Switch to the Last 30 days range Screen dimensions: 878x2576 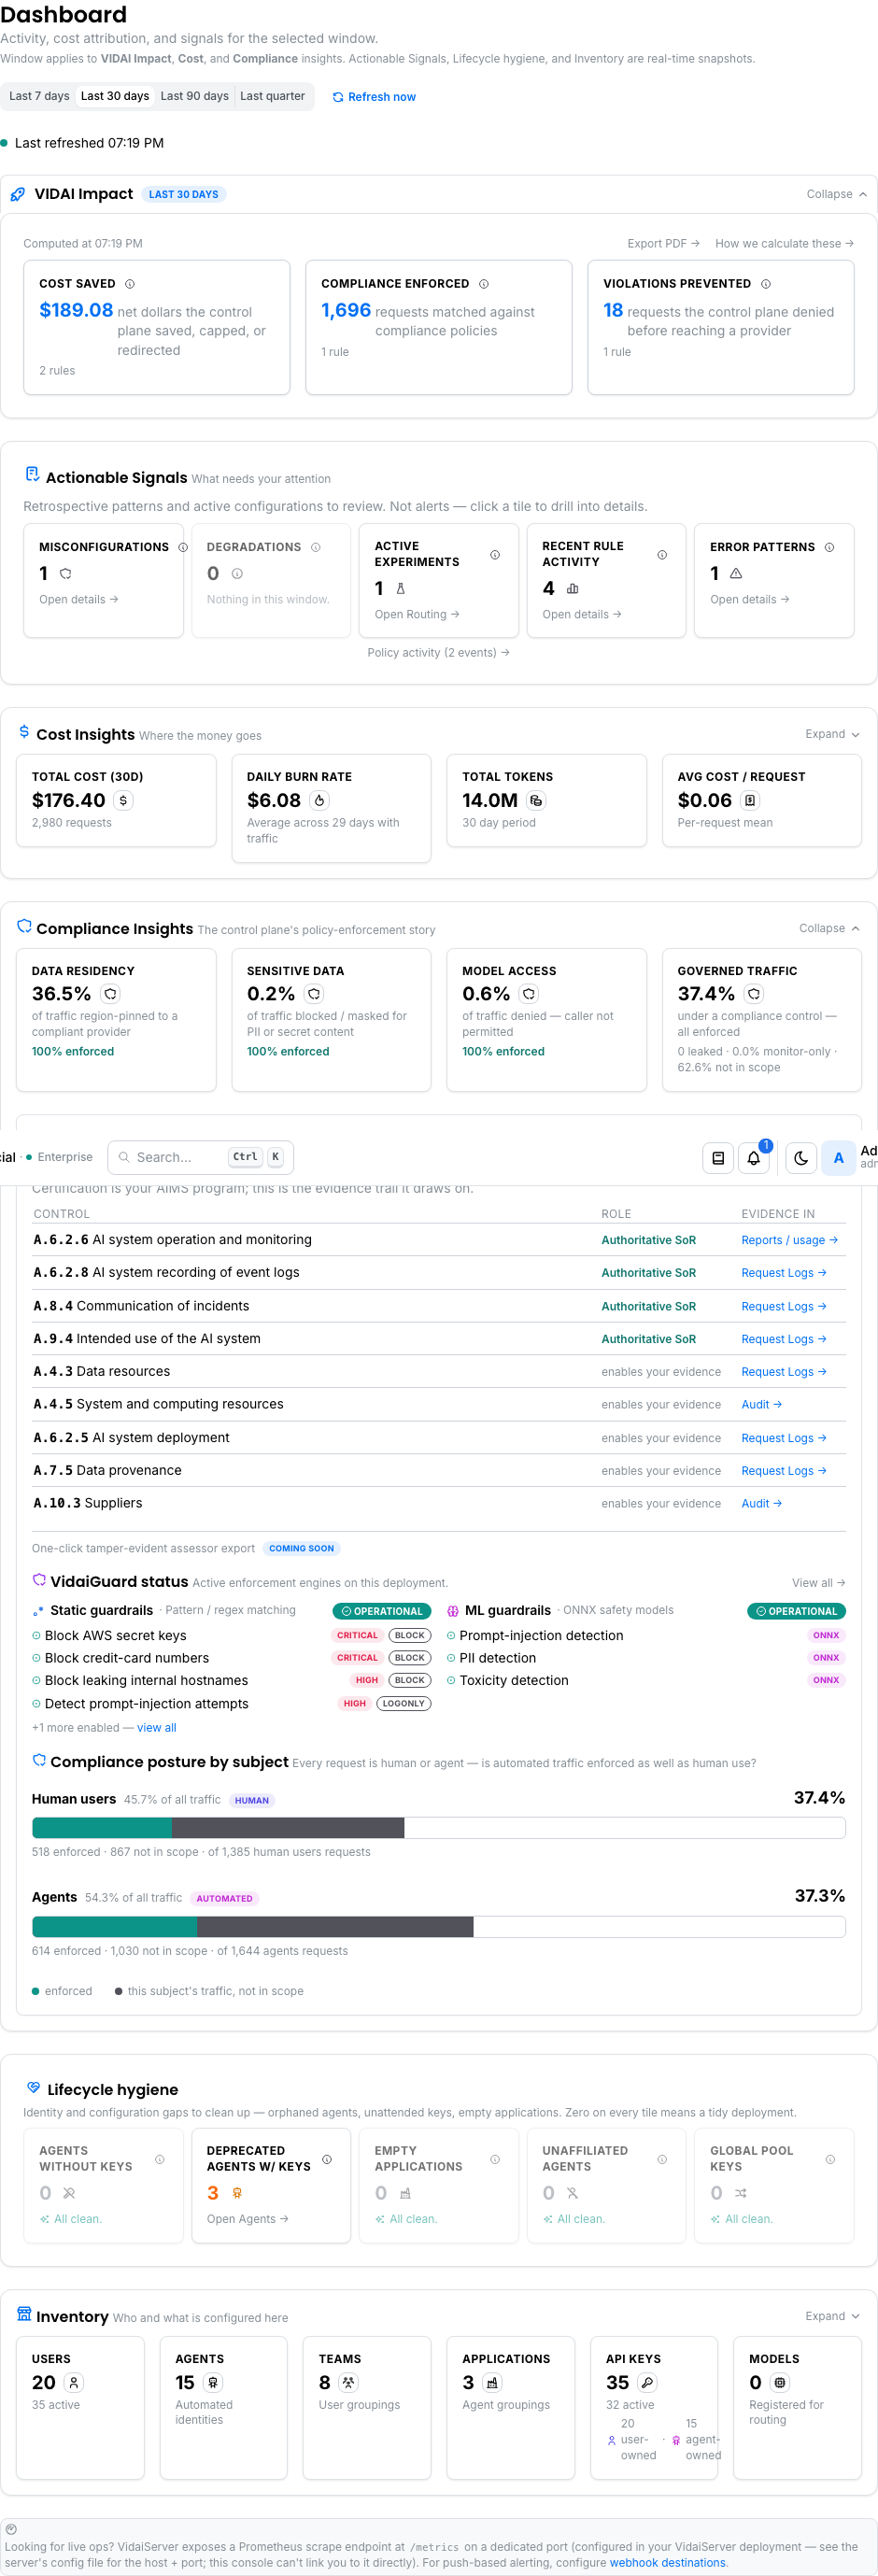pyautogui.click(x=115, y=96)
